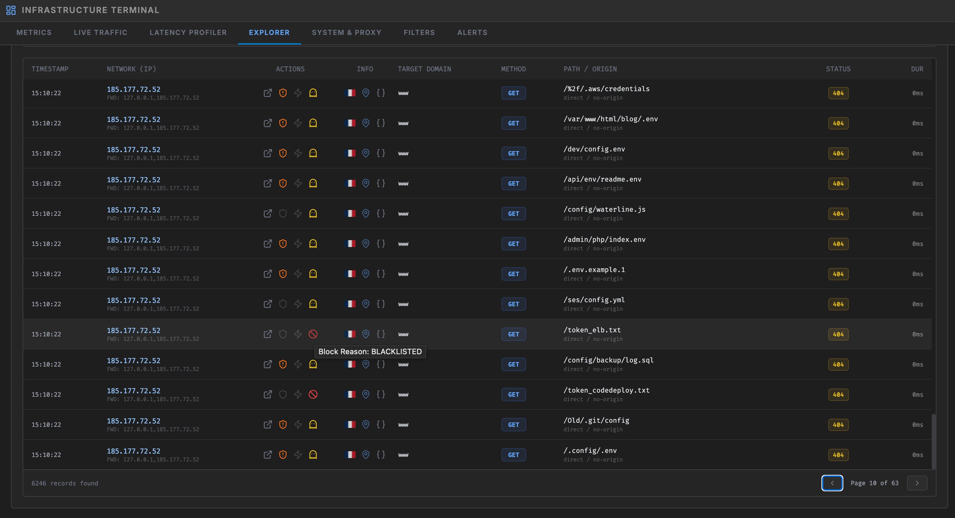Click Path / Origin column header
The height and width of the screenshot is (518, 955).
pos(590,69)
